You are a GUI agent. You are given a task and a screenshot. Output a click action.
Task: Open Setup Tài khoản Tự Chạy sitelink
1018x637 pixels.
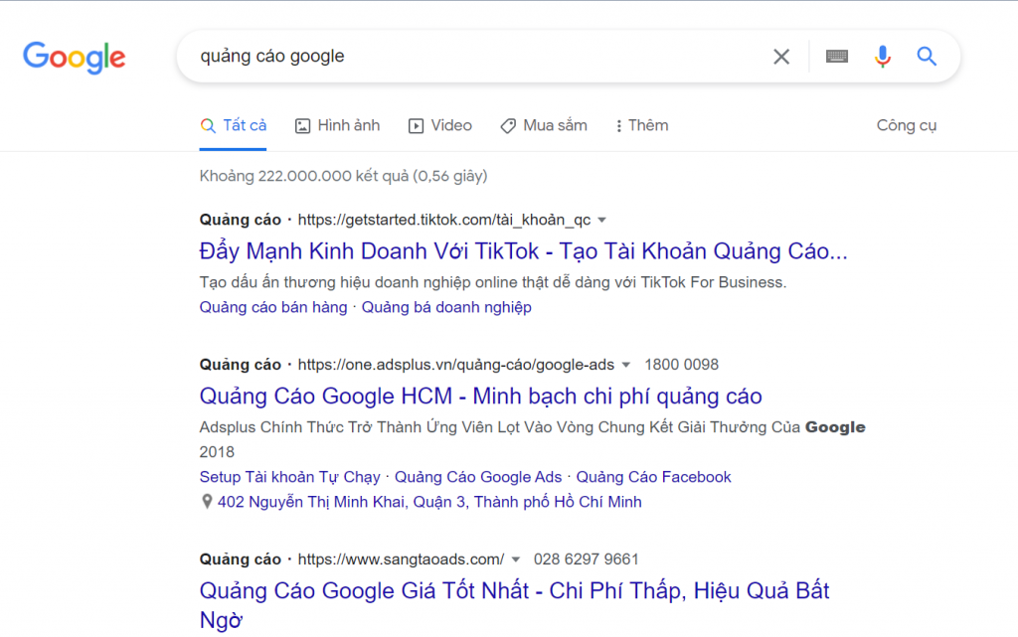289,477
